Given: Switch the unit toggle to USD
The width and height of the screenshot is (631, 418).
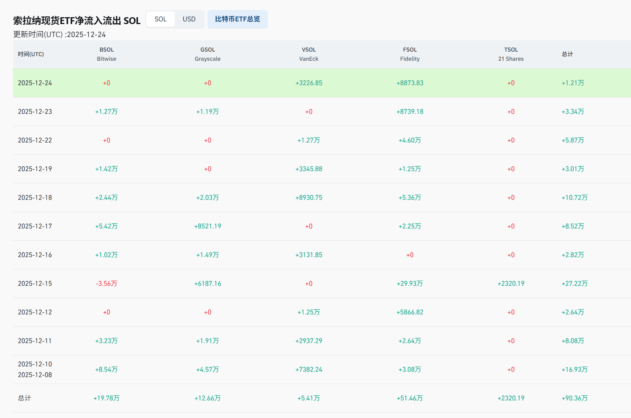Looking at the screenshot, I should pyautogui.click(x=189, y=19).
